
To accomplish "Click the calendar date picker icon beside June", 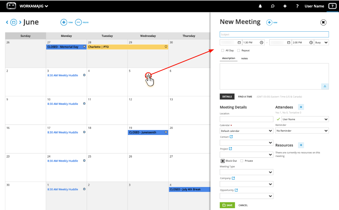I will coord(14,22).
